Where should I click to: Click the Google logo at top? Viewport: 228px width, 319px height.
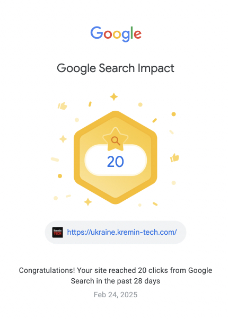pos(116,34)
